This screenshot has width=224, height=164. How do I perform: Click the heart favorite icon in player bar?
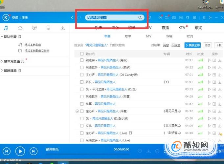pyautogui.click(x=140, y=151)
